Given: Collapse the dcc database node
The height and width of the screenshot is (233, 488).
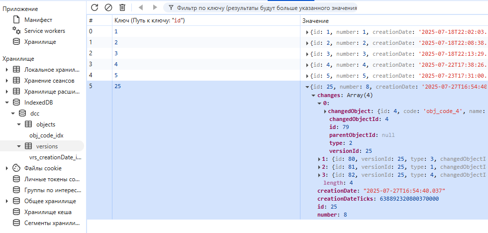Looking at the screenshot, I should pyautogui.click(x=13, y=114).
